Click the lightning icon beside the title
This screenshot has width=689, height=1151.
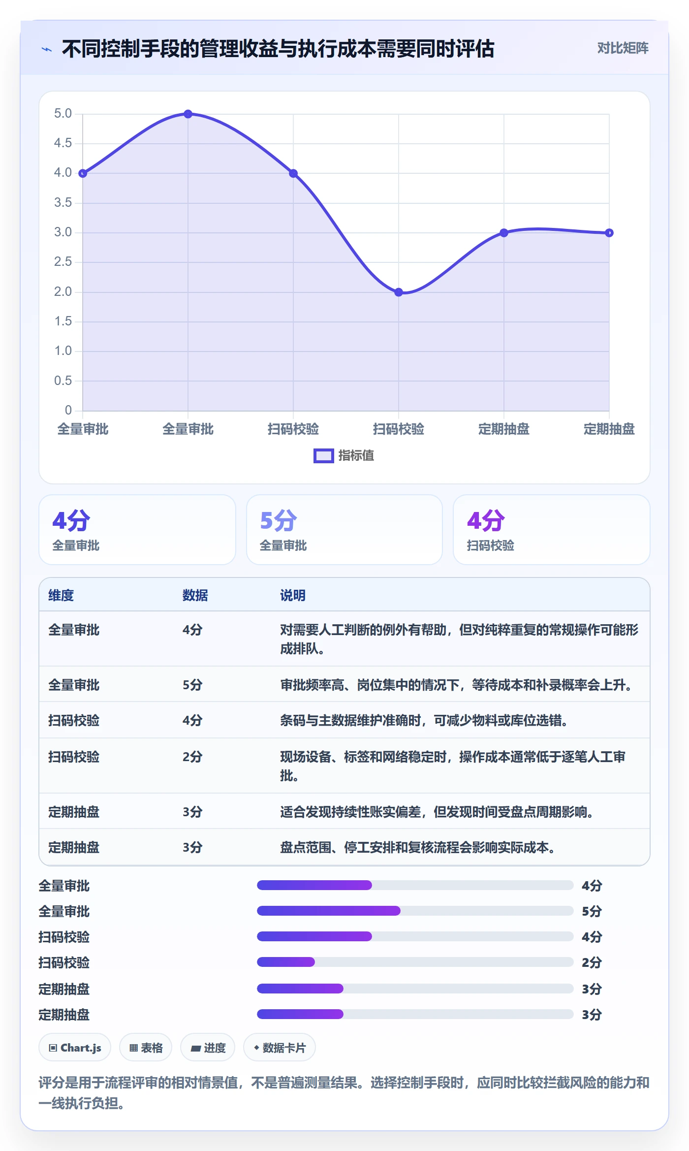coord(47,49)
